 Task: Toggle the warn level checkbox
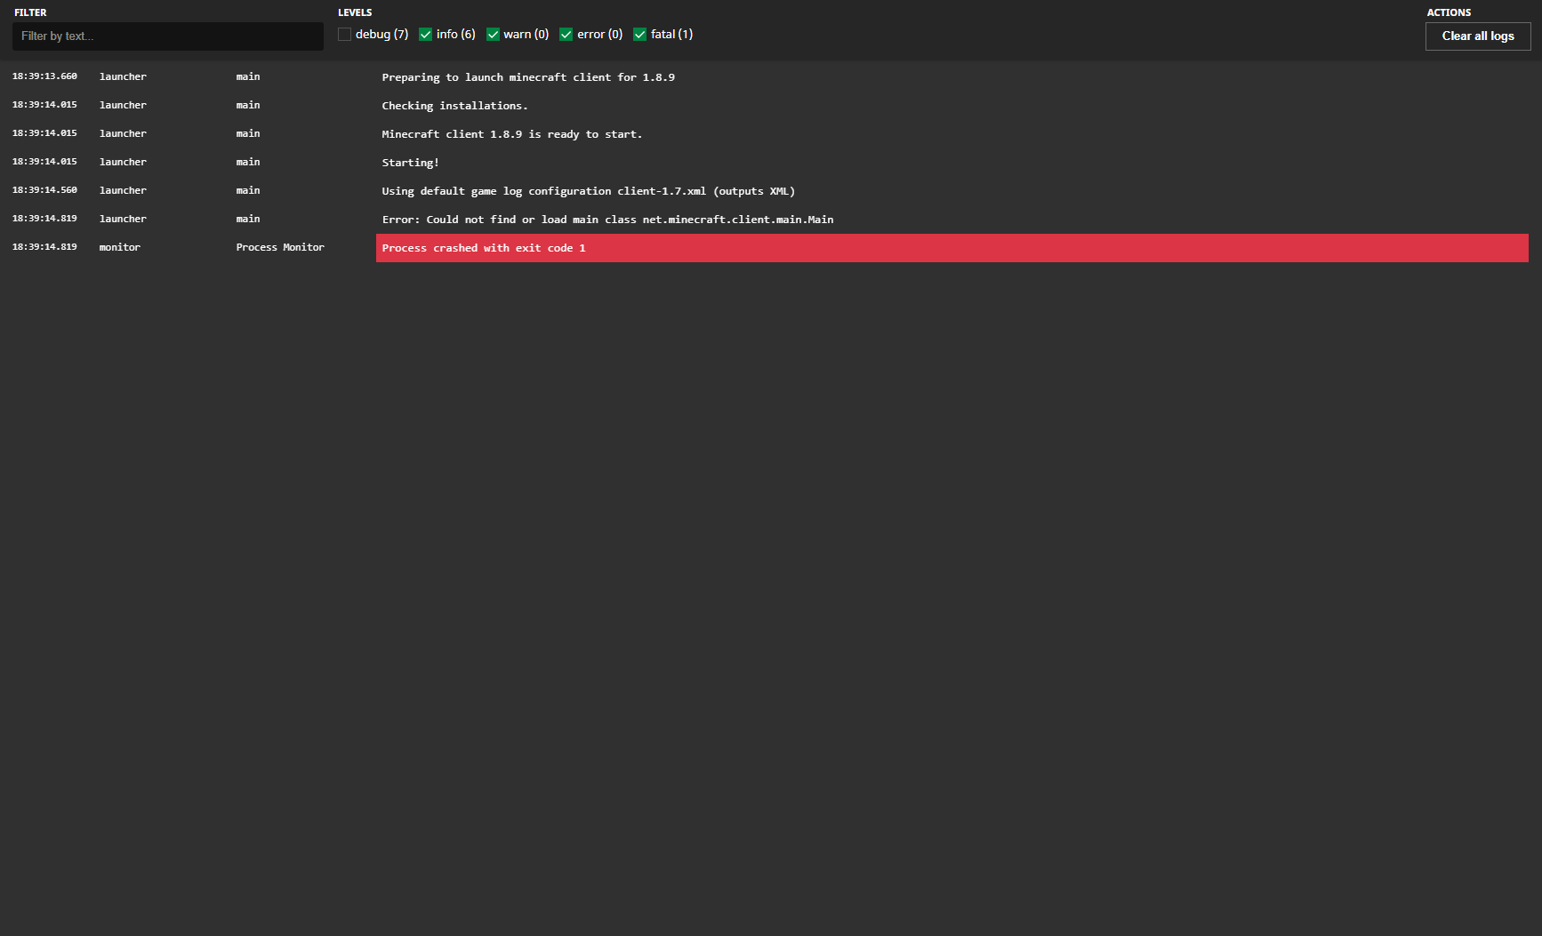pyautogui.click(x=493, y=35)
